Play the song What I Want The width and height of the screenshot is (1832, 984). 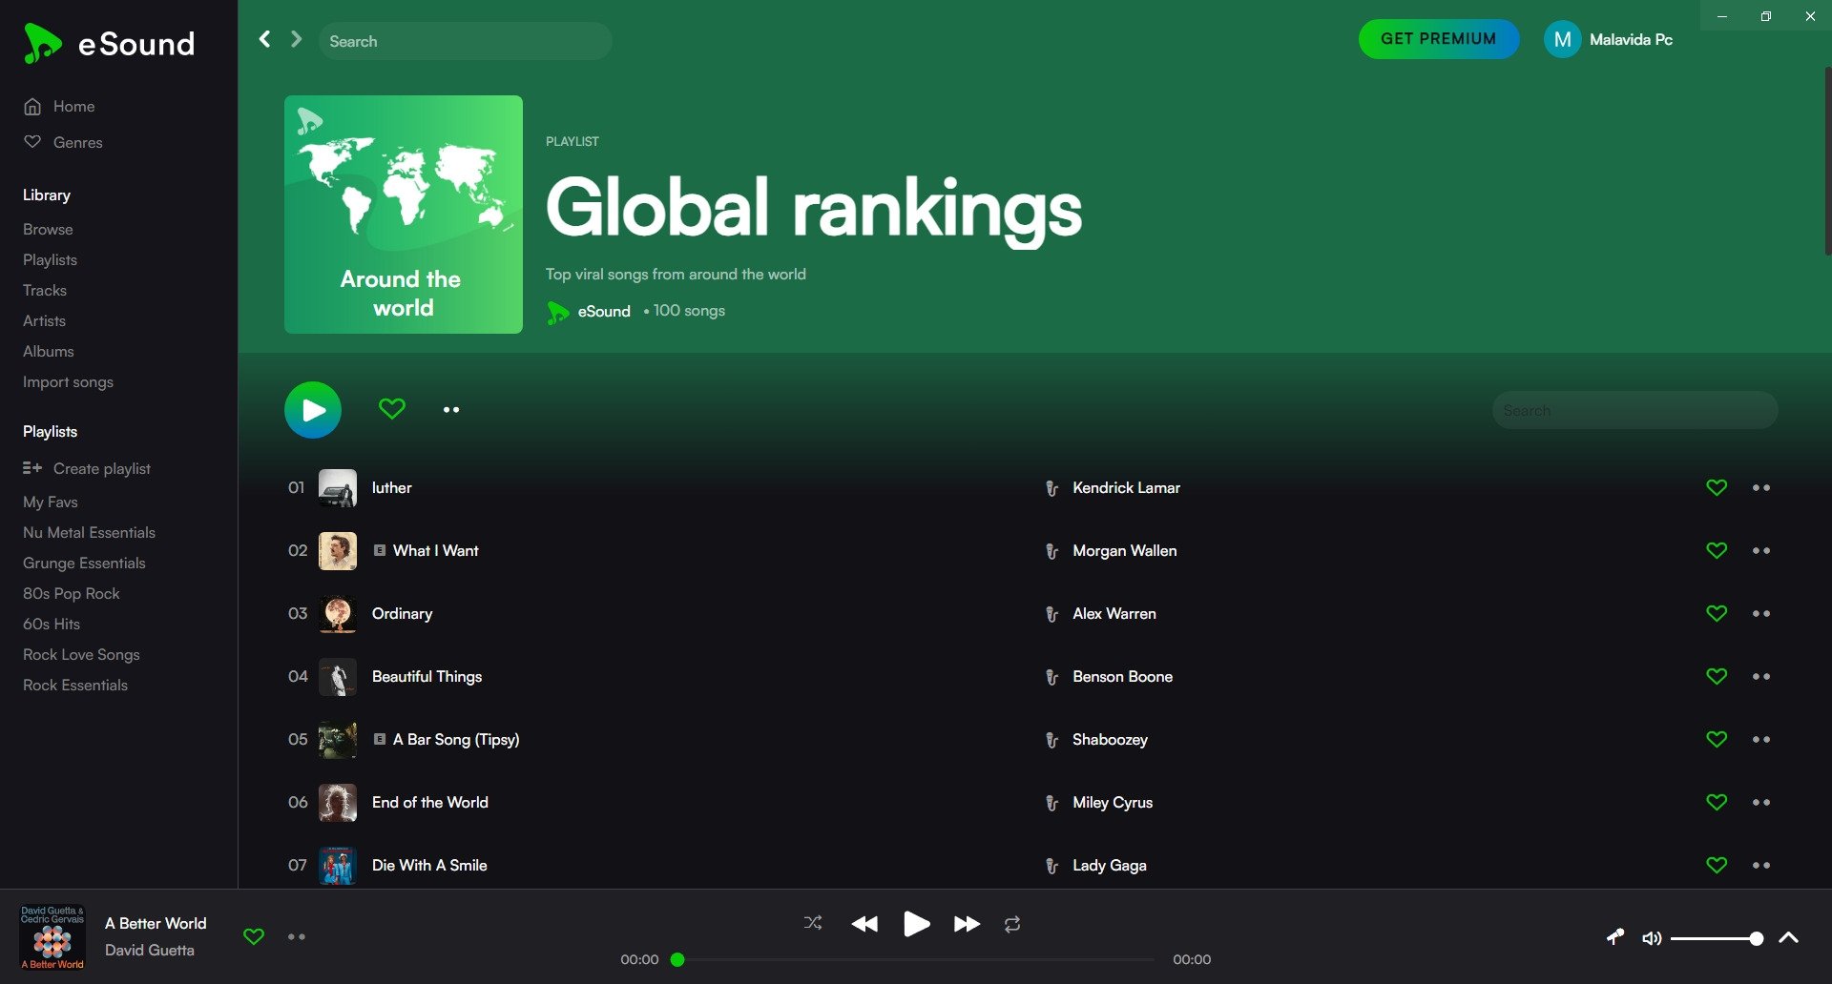[435, 550]
